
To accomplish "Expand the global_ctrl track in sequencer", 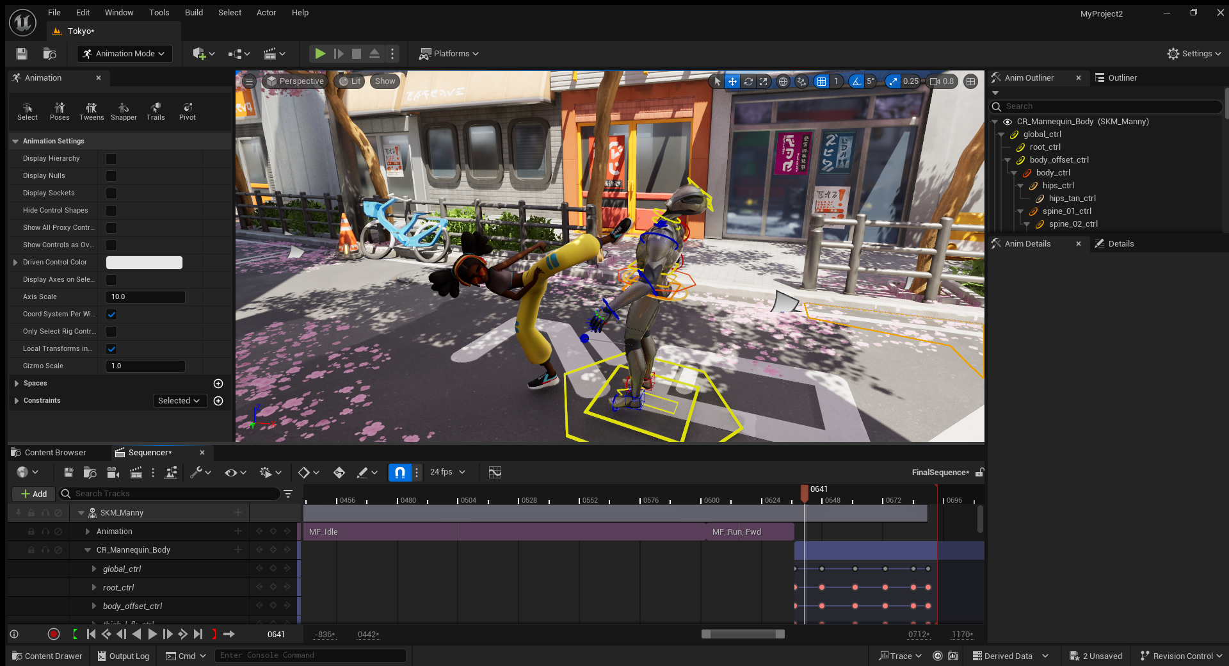I will [94, 569].
